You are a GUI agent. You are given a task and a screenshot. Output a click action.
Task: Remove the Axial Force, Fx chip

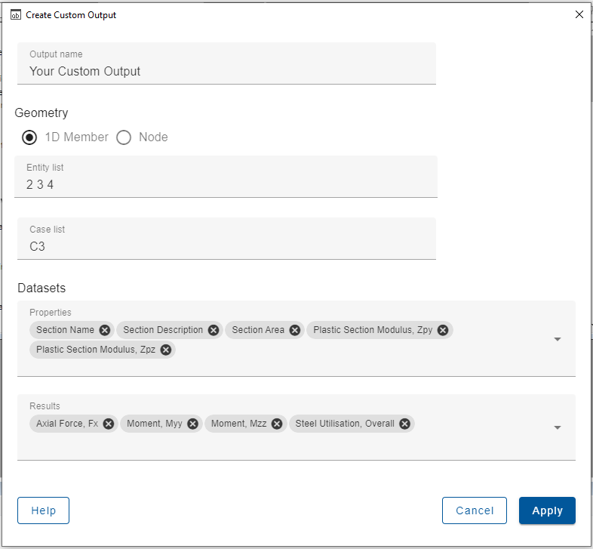pos(109,424)
